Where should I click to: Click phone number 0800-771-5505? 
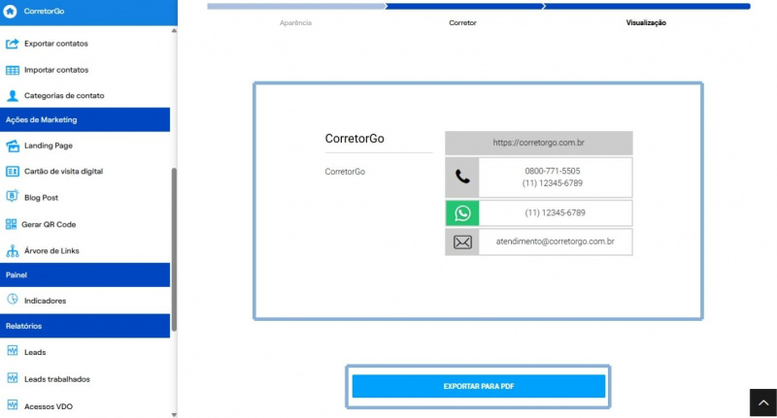tap(552, 171)
